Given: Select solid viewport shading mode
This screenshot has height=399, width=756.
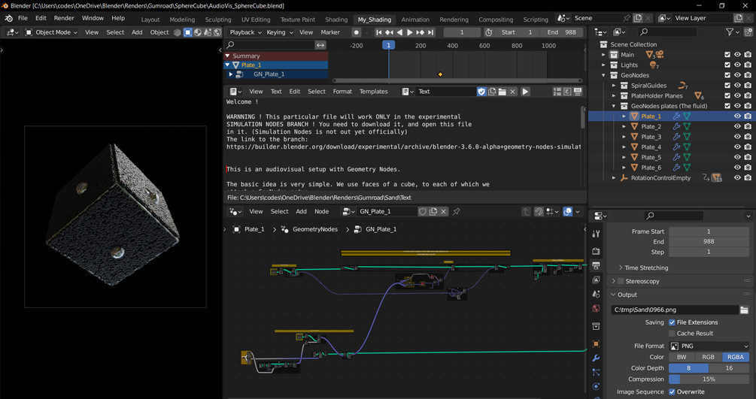Looking at the screenshot, I should [x=187, y=32].
